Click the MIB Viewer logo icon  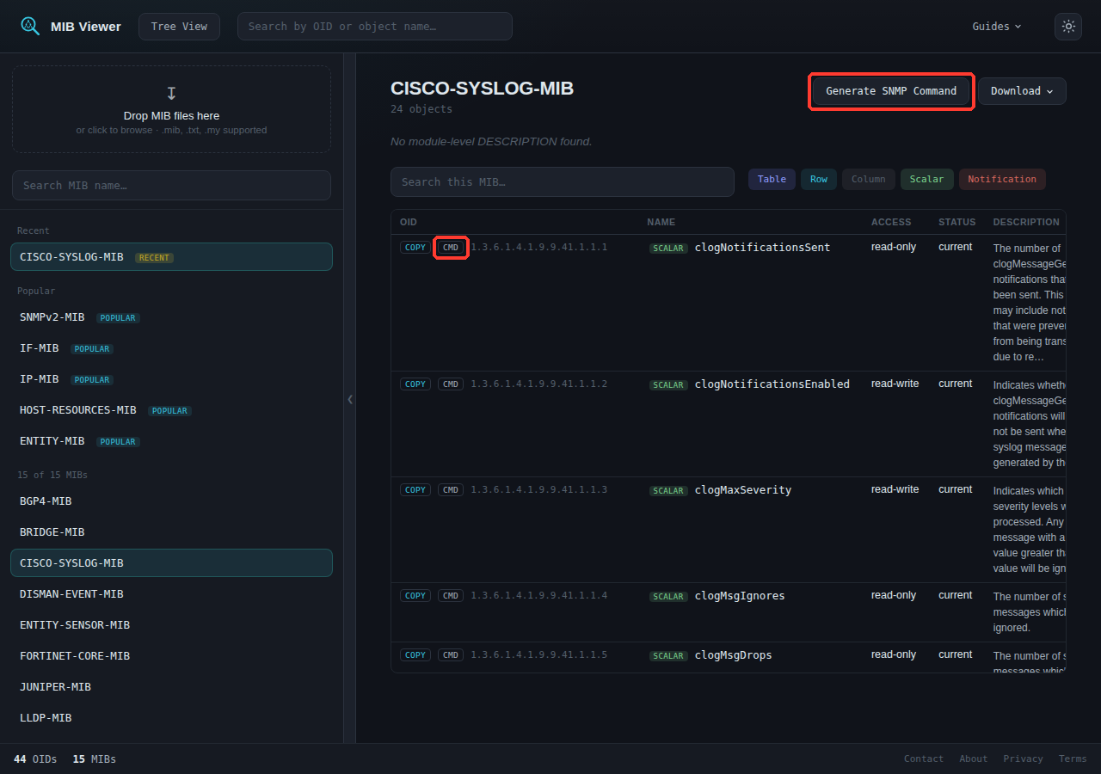30,26
